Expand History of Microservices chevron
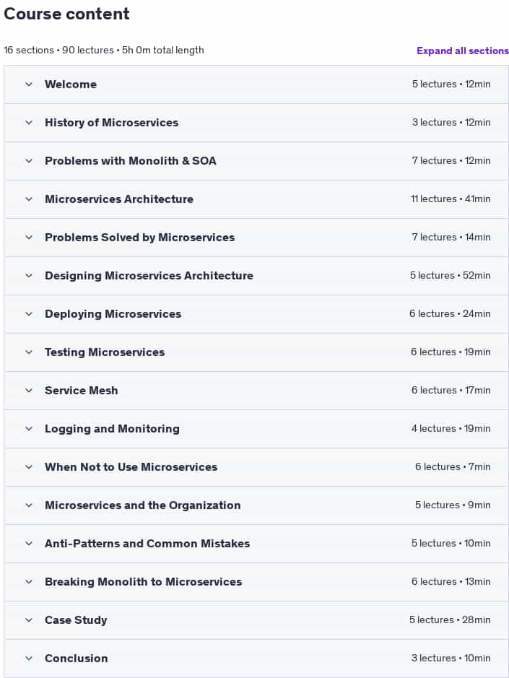The image size is (509, 678). tap(29, 123)
